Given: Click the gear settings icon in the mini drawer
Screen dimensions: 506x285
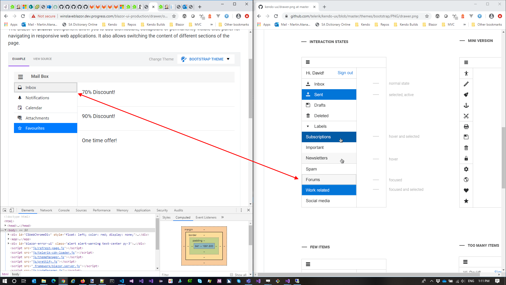Looking at the screenshot, I should [466, 169].
